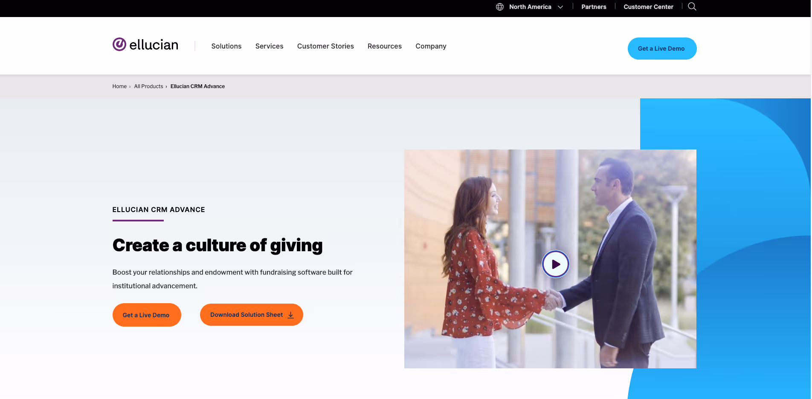Click the blue Get a Live Demo button
Image resolution: width=812 pixels, height=399 pixels.
[x=662, y=49]
